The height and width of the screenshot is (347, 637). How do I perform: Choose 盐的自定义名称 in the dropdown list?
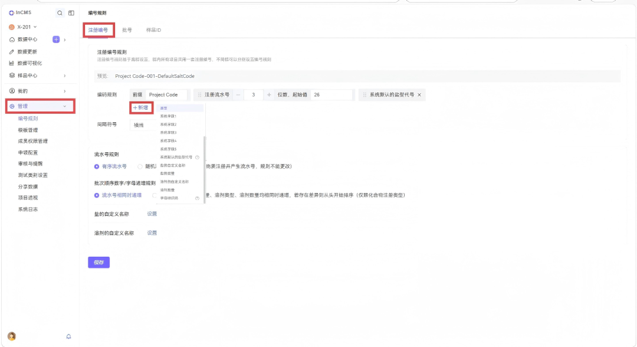coord(180,165)
